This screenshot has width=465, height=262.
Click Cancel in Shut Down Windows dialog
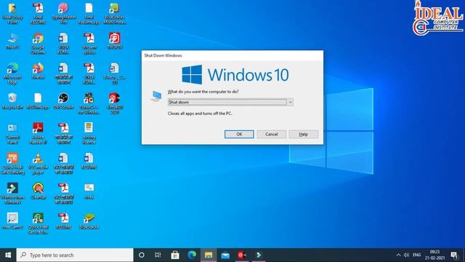tap(271, 134)
